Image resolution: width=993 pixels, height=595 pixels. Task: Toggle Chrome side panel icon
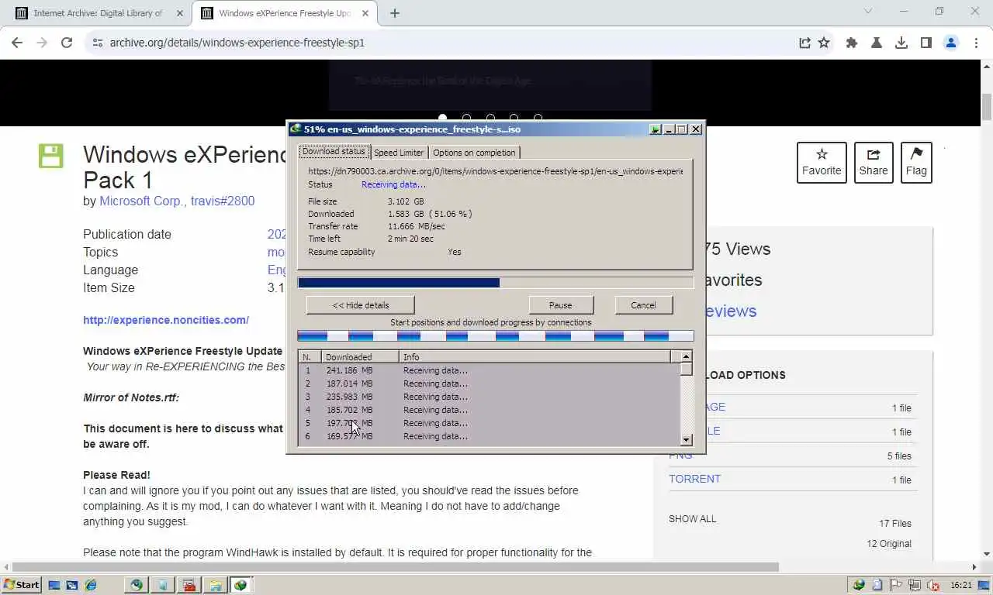click(x=926, y=43)
